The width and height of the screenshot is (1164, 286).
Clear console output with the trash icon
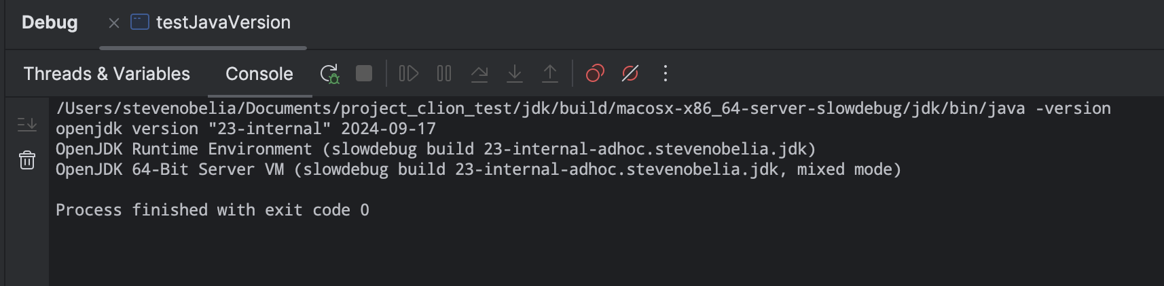pos(27,161)
